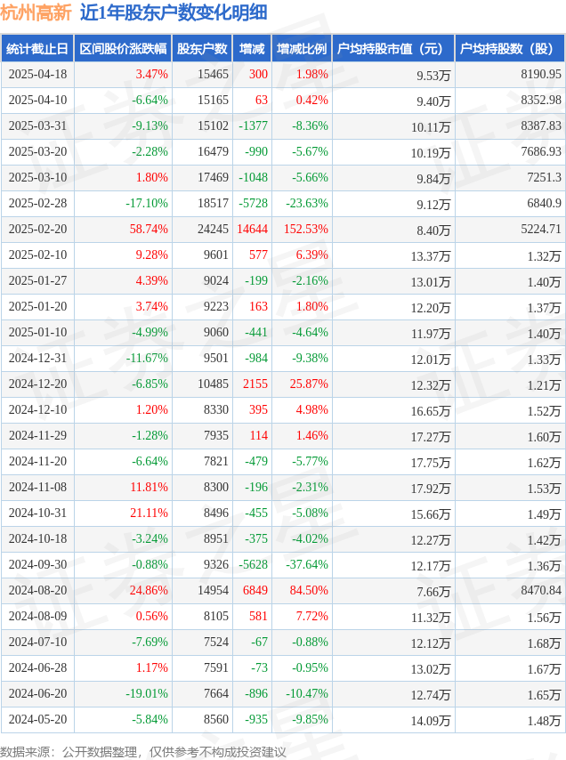Click the 股东户数 column header
Image resolution: width=566 pixels, height=760 pixels.
click(202, 48)
